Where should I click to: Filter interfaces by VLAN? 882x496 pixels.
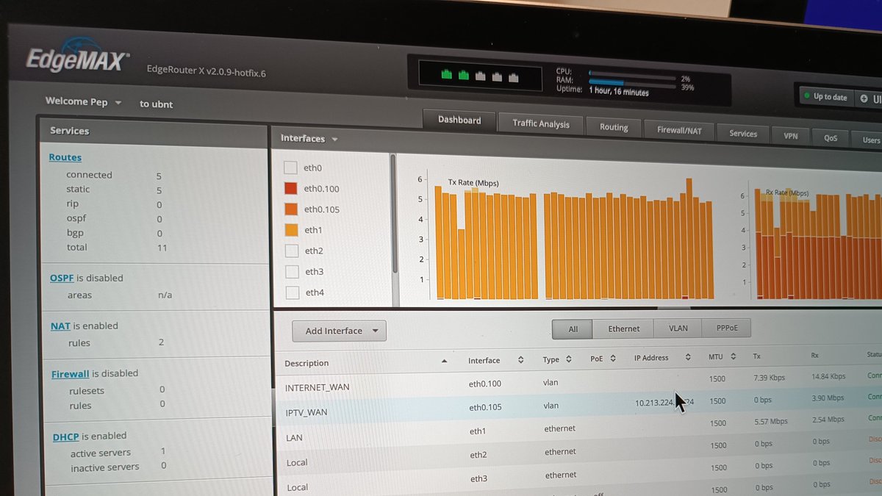point(678,328)
